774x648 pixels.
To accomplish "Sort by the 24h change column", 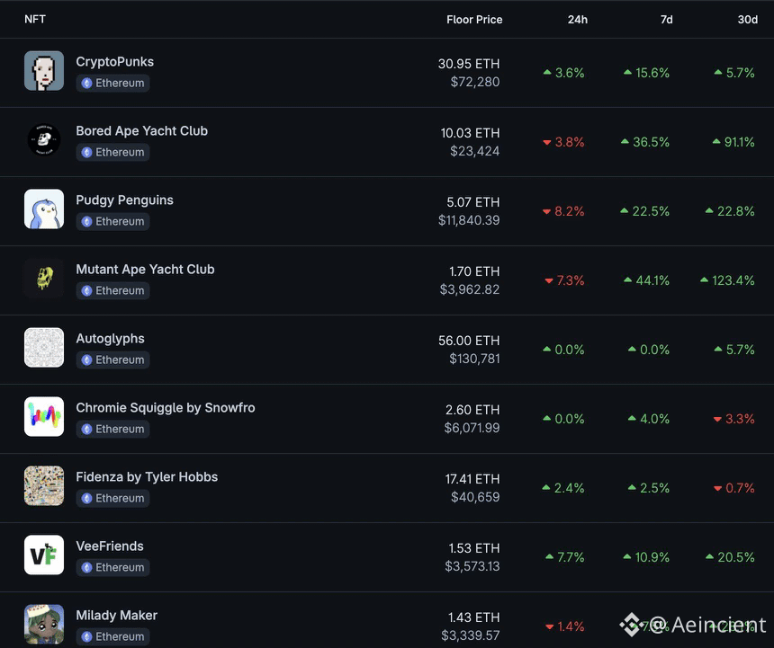I will coord(578,20).
